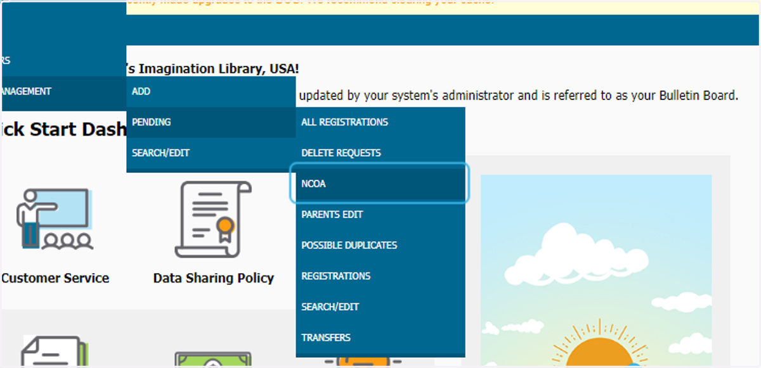
Task: Open POSSIBLE DUPLICATES in the submenu
Action: 380,245
